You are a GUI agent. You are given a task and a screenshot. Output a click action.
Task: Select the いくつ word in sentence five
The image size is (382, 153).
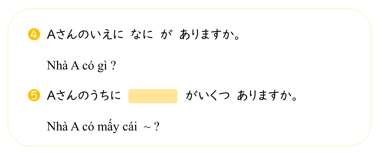coord(213,96)
